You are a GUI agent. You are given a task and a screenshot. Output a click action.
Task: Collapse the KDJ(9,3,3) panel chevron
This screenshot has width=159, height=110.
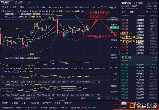click(x=3, y=72)
